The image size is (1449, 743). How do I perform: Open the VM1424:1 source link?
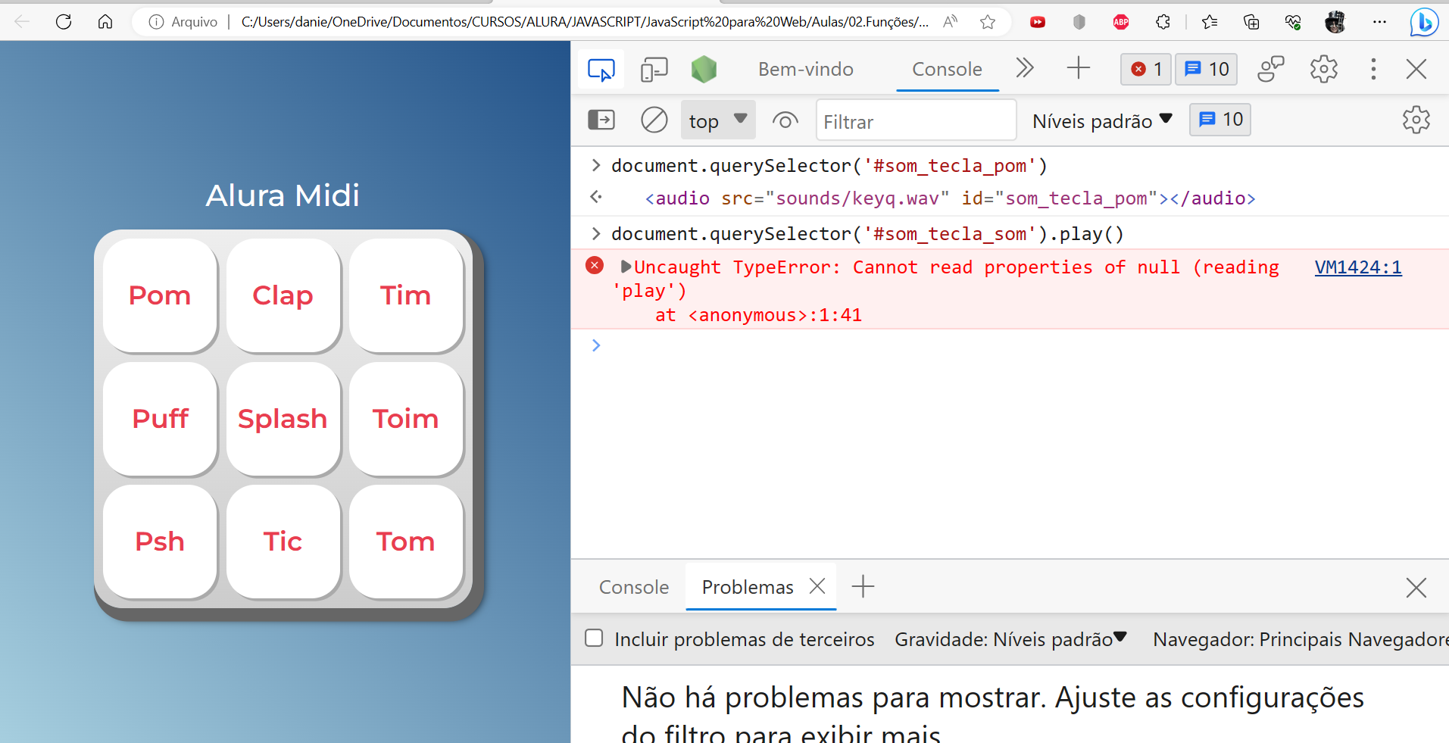[1358, 267]
